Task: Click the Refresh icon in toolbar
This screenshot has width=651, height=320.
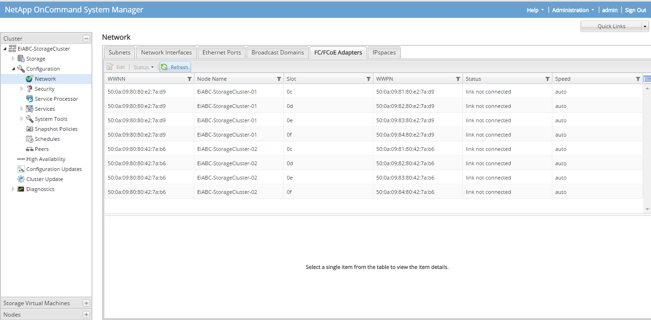Action: pyautogui.click(x=164, y=67)
